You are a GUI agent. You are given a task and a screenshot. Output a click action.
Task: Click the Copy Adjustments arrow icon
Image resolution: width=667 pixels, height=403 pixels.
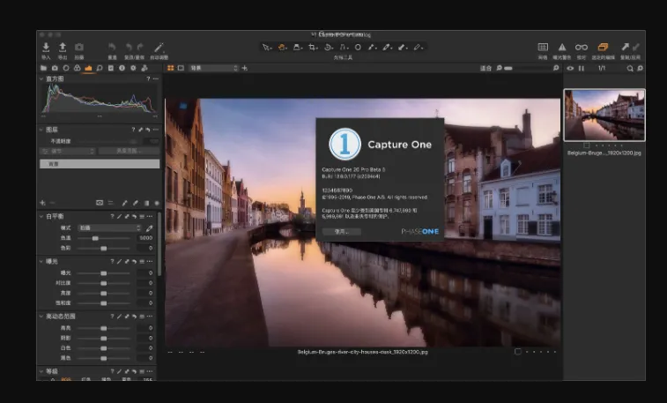625,48
